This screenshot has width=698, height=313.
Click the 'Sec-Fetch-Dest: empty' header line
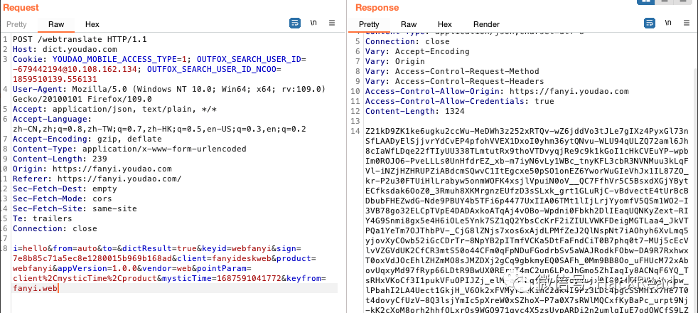[65, 189]
